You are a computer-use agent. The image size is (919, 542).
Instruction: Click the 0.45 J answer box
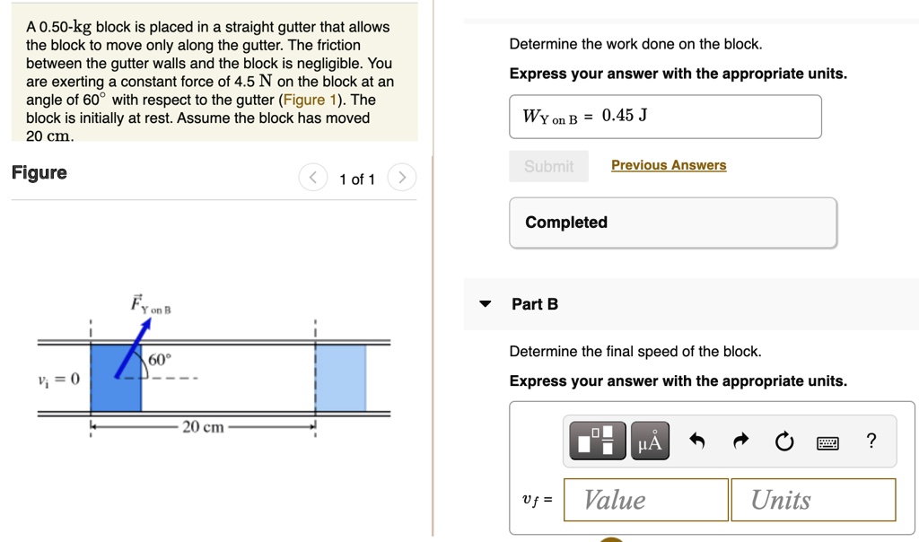click(665, 117)
